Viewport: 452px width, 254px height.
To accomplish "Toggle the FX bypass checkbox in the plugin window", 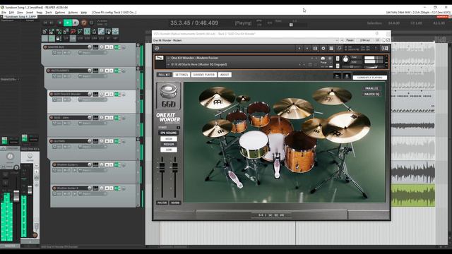I will 388,40.
